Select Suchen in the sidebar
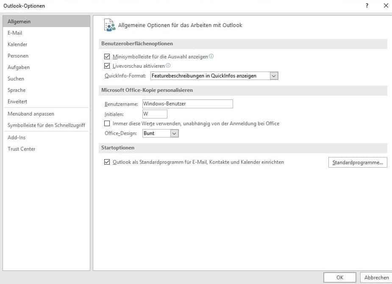Image resolution: width=392 pixels, height=284 pixels. tap(47, 79)
